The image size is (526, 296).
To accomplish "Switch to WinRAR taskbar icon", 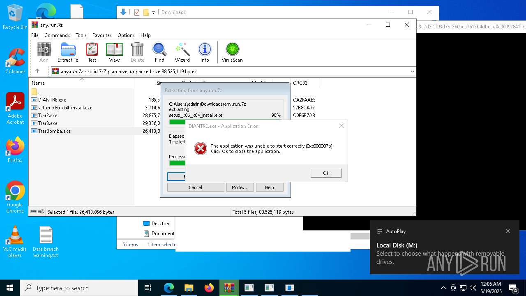I will (229, 288).
